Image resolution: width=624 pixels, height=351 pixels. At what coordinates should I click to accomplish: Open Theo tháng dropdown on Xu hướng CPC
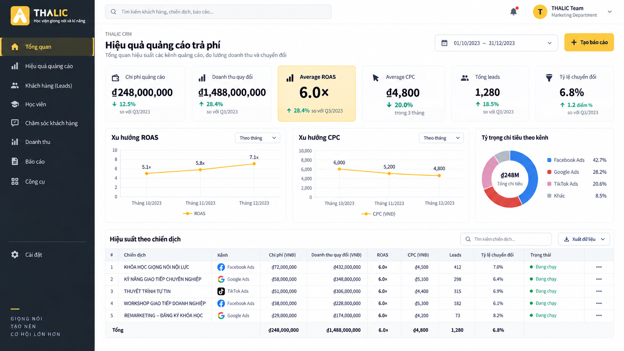click(x=441, y=138)
